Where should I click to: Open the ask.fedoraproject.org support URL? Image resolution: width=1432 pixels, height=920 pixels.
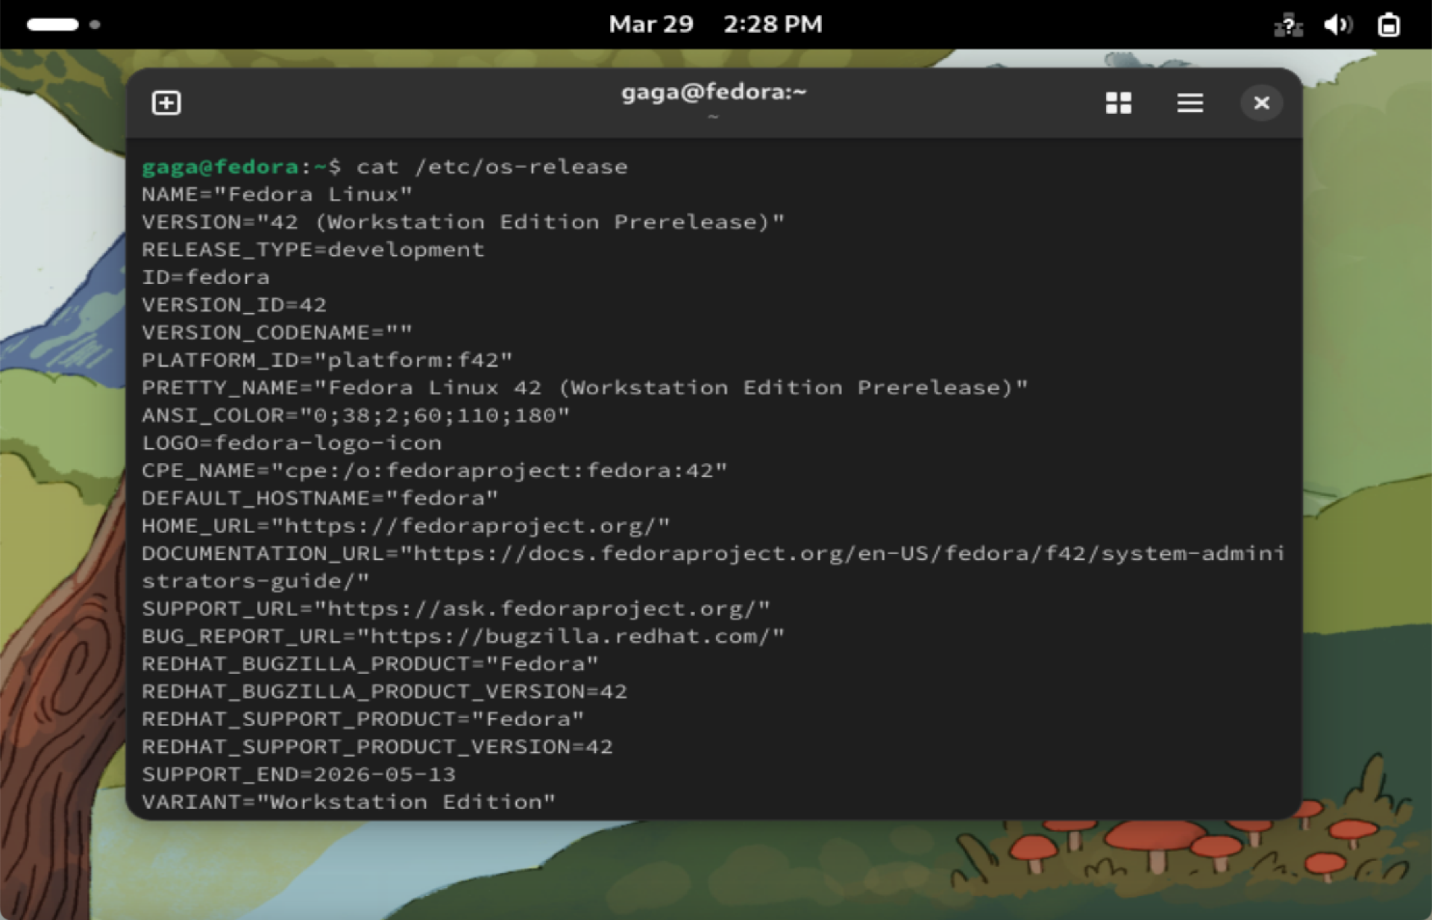541,609
